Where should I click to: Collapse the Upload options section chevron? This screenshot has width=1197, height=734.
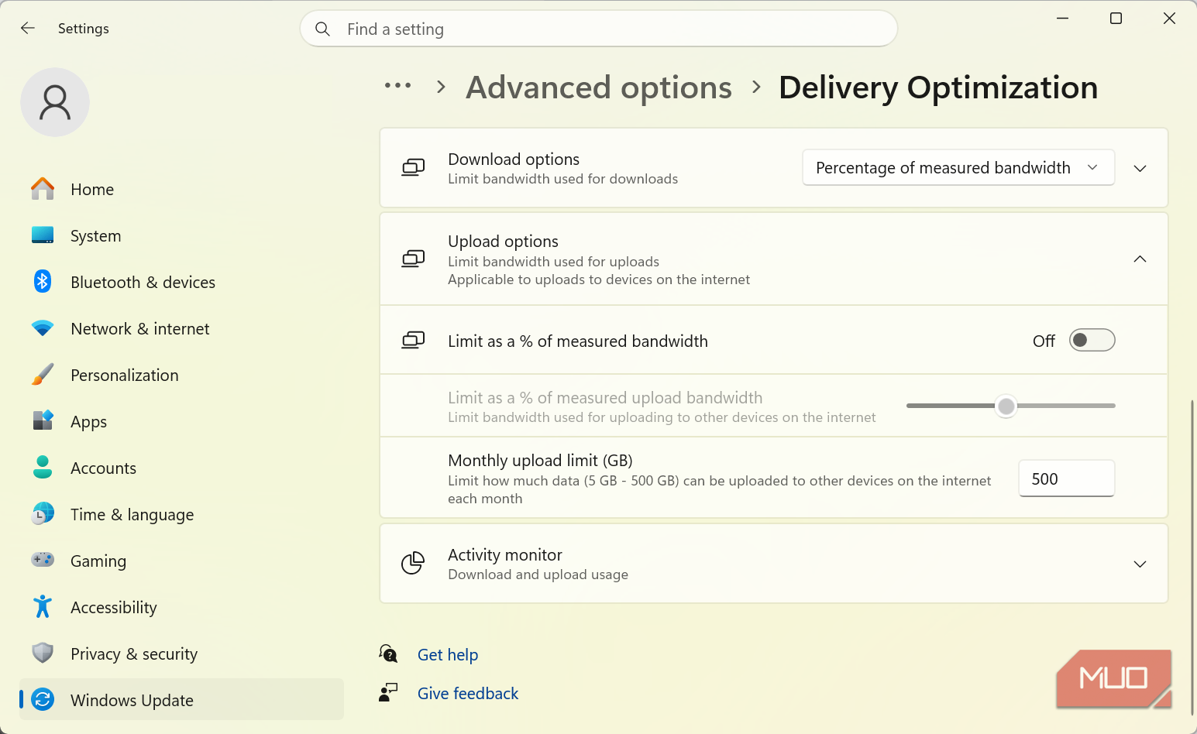[x=1140, y=259]
